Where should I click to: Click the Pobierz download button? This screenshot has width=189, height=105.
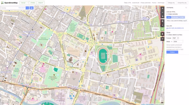tap(172, 52)
